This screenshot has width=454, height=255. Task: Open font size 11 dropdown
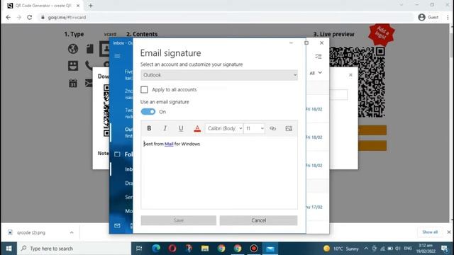[254, 128]
